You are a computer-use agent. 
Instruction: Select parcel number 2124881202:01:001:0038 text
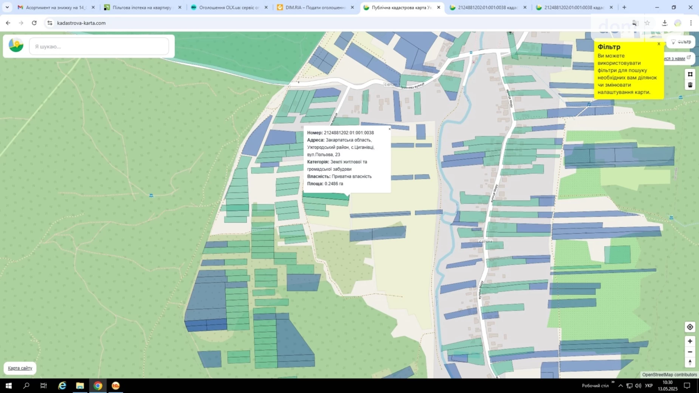point(349,133)
